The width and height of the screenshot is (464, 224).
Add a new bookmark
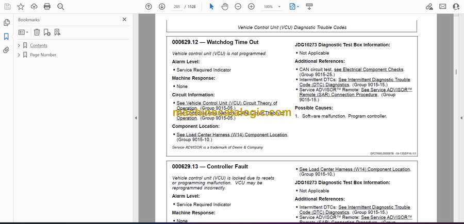click(47, 32)
